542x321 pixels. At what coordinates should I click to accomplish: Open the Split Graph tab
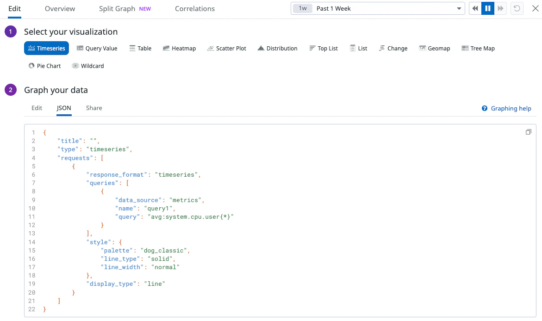click(125, 9)
